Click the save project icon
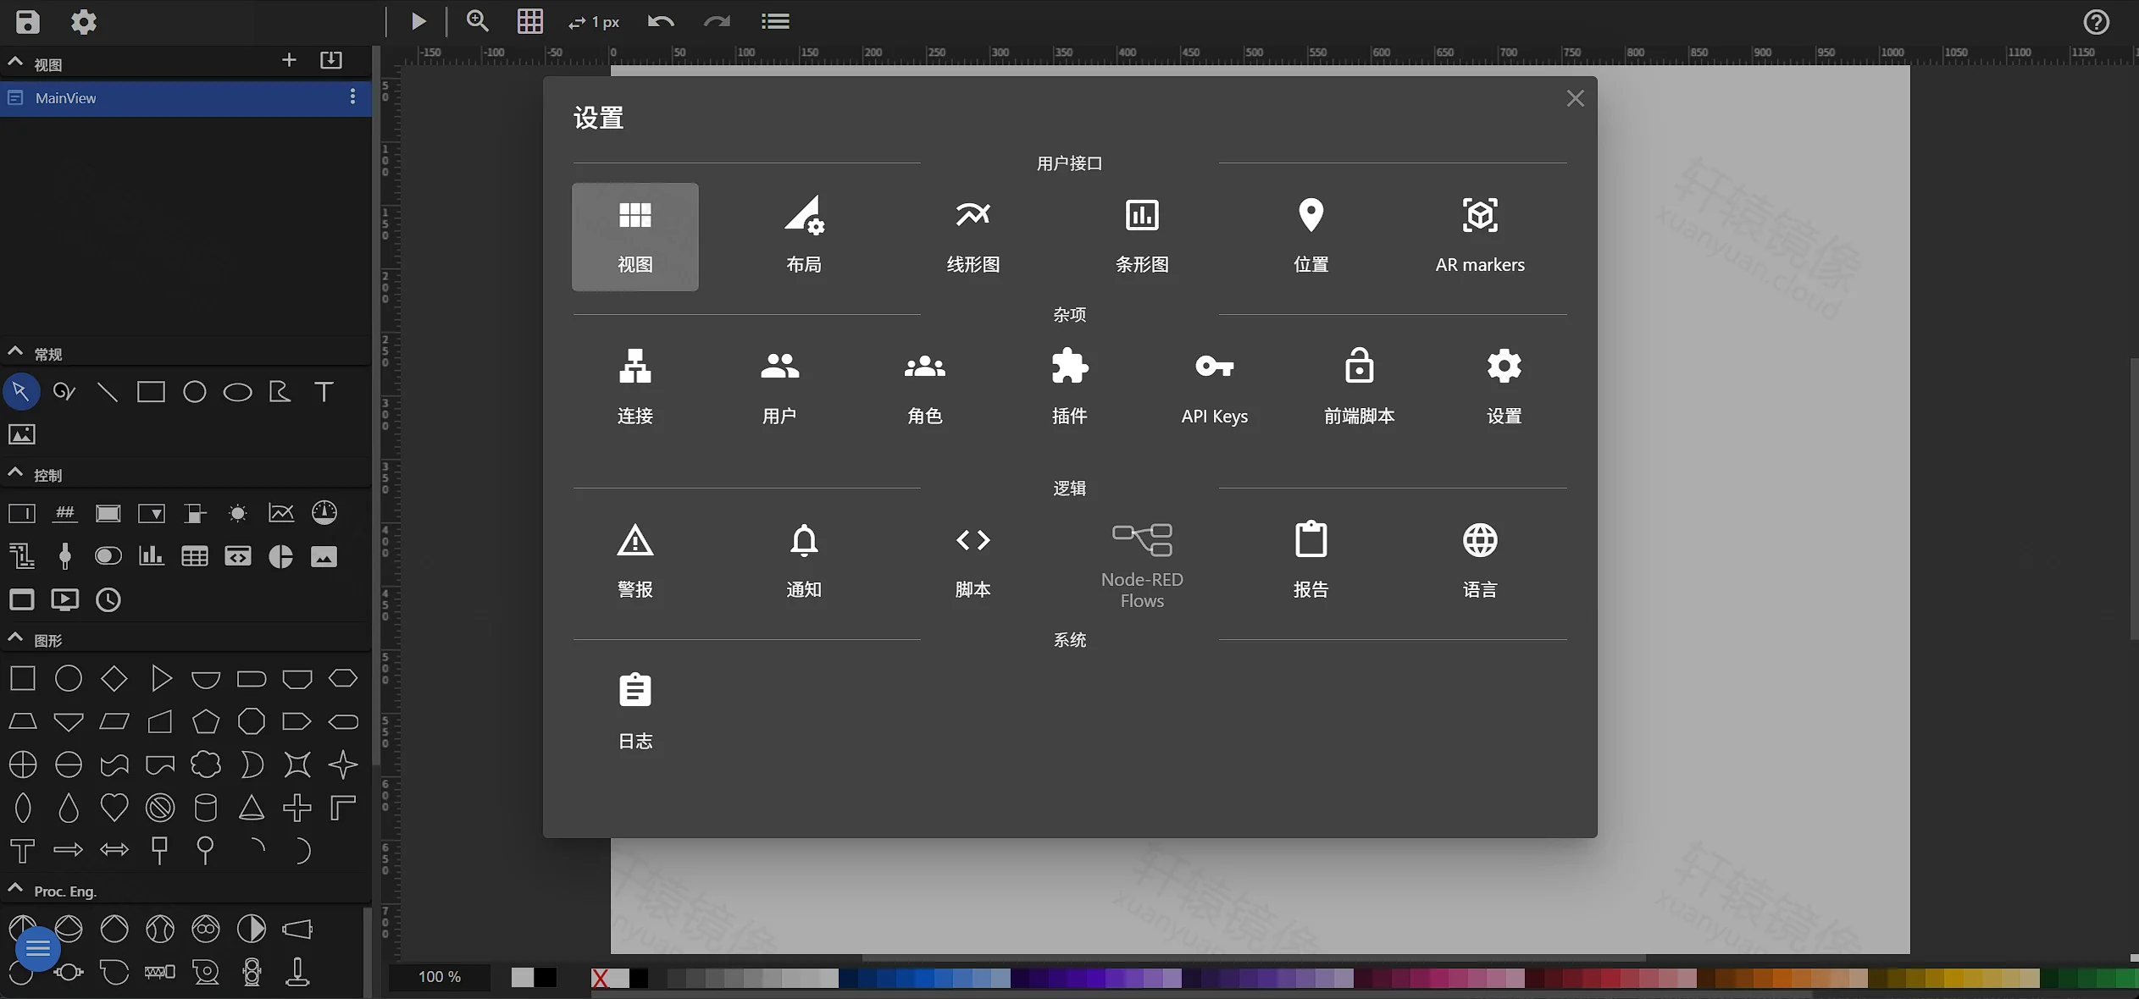This screenshot has height=999, width=2139. click(x=28, y=21)
